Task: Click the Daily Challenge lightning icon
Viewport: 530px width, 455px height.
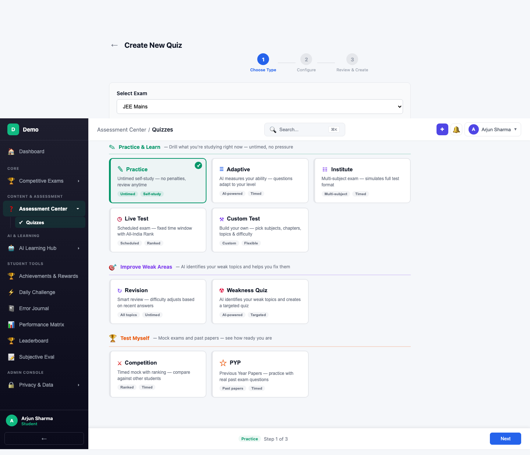Action: [x=11, y=292]
